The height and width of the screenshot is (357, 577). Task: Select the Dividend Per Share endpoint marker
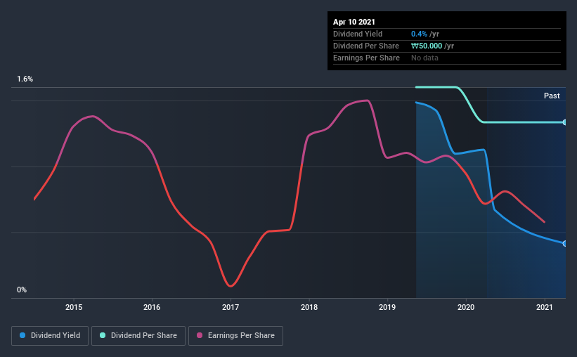(564, 122)
